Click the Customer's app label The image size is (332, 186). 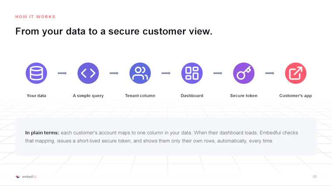296,96
